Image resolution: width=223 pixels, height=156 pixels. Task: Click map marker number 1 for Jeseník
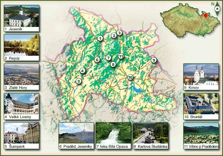pyautogui.click(x=100, y=39)
